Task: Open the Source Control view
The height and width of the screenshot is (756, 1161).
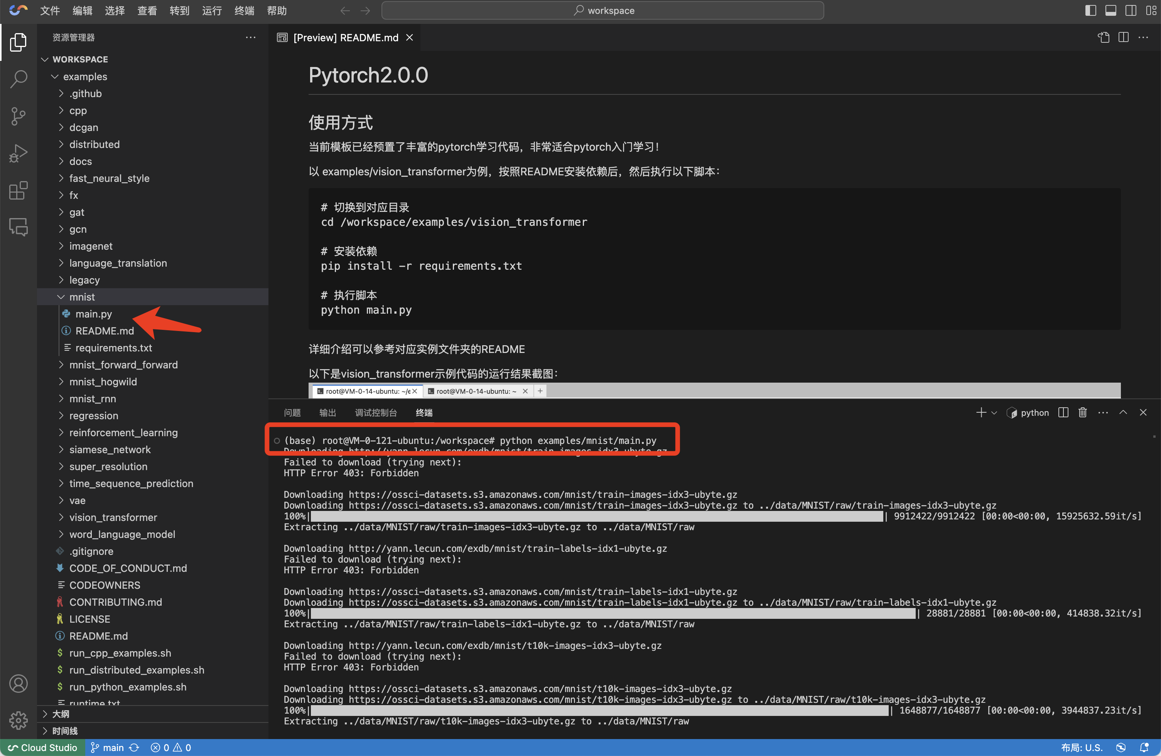Action: point(18,116)
